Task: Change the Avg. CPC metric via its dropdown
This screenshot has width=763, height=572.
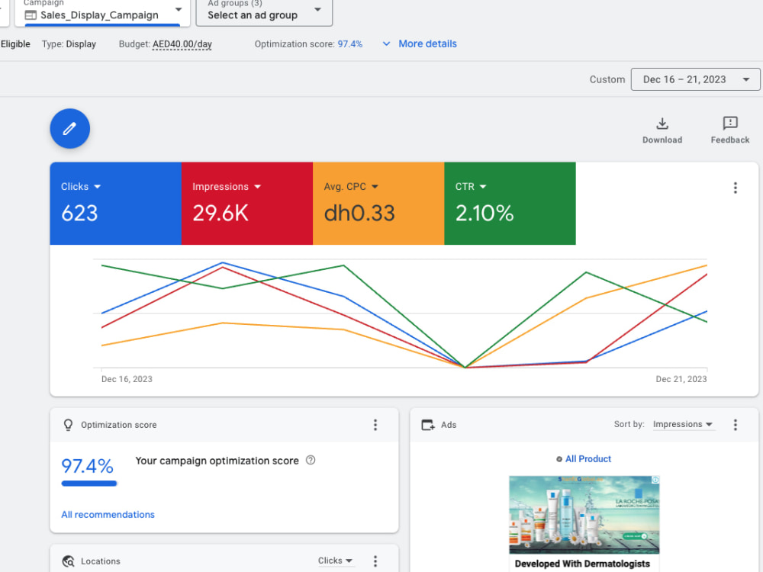Action: [x=375, y=187]
